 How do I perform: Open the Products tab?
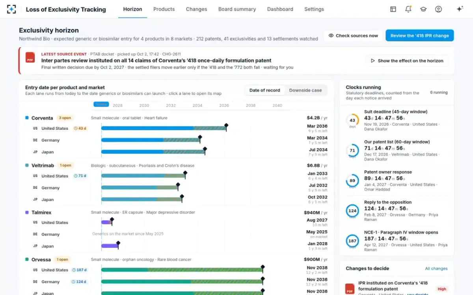(x=164, y=9)
